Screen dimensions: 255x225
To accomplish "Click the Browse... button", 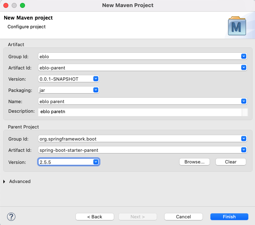I will point(195,162).
